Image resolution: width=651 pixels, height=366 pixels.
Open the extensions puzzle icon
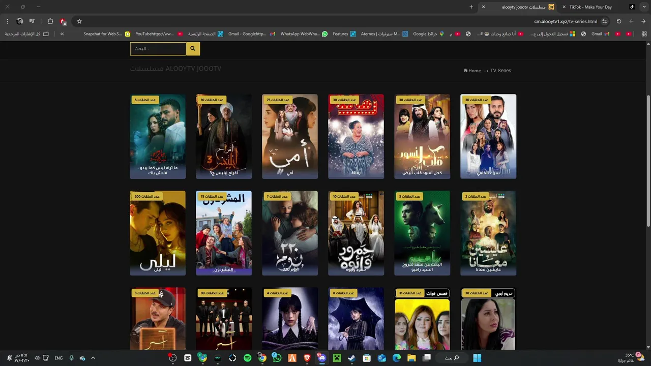tap(50, 21)
